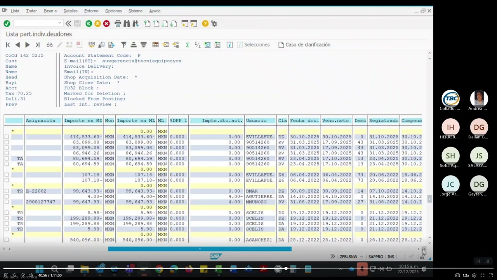Go to last item arrow icon
This screenshot has height=280, width=497.
click(x=37, y=45)
